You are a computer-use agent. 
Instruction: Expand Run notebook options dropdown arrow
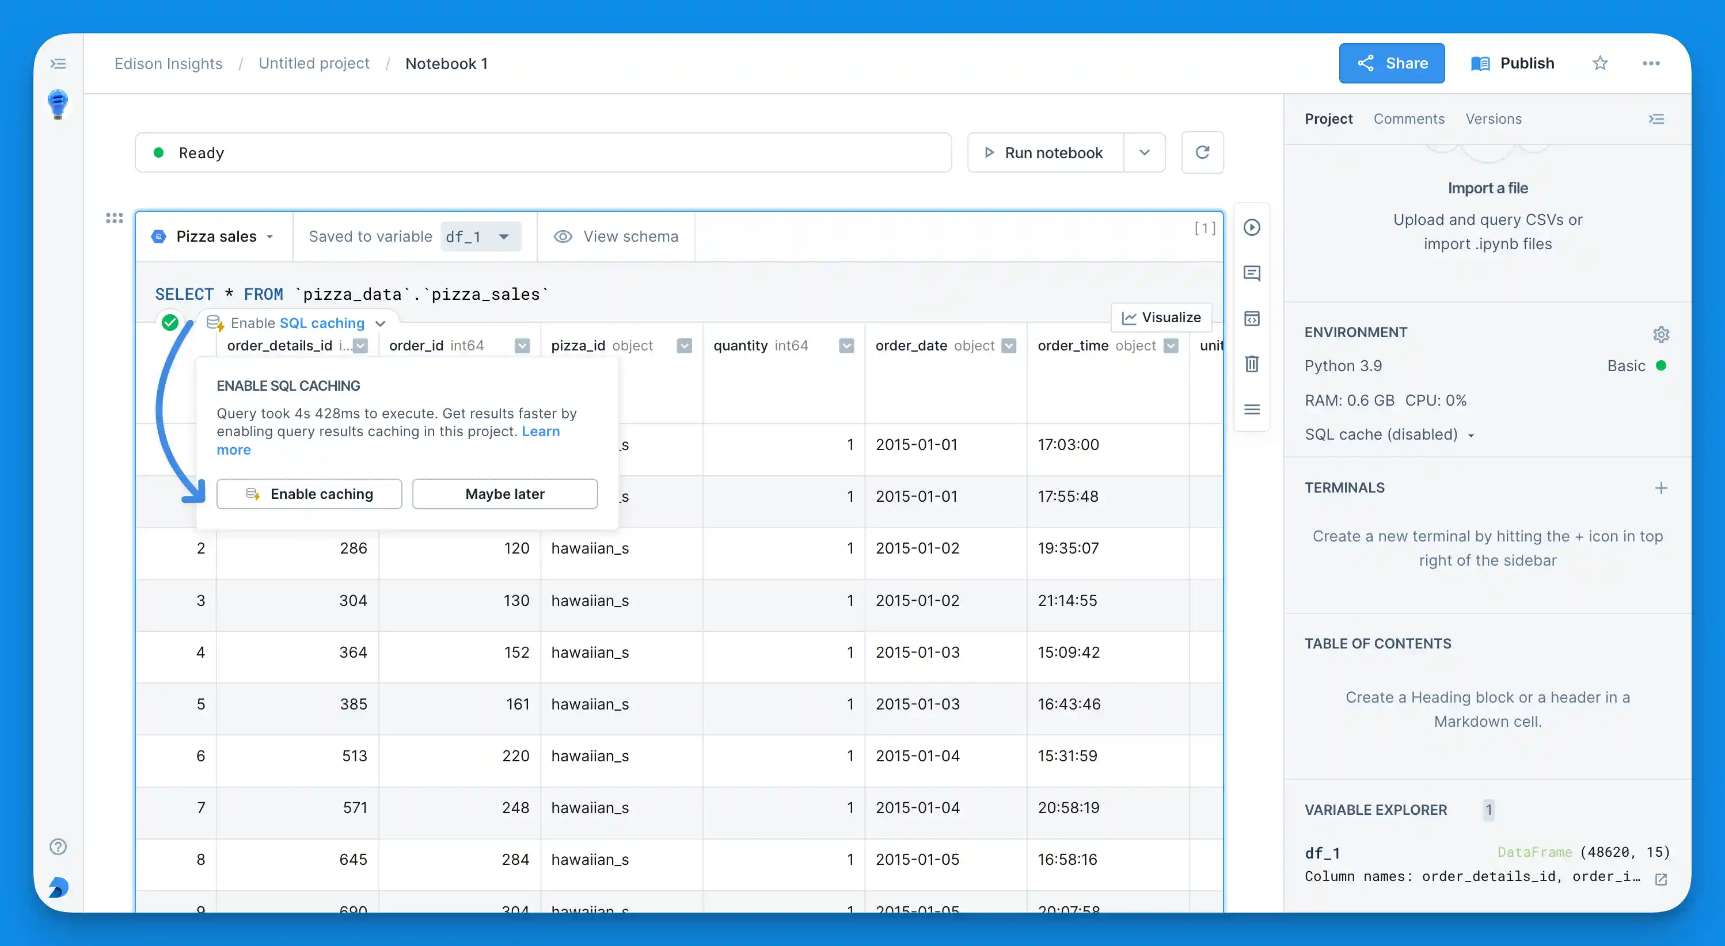coord(1143,152)
